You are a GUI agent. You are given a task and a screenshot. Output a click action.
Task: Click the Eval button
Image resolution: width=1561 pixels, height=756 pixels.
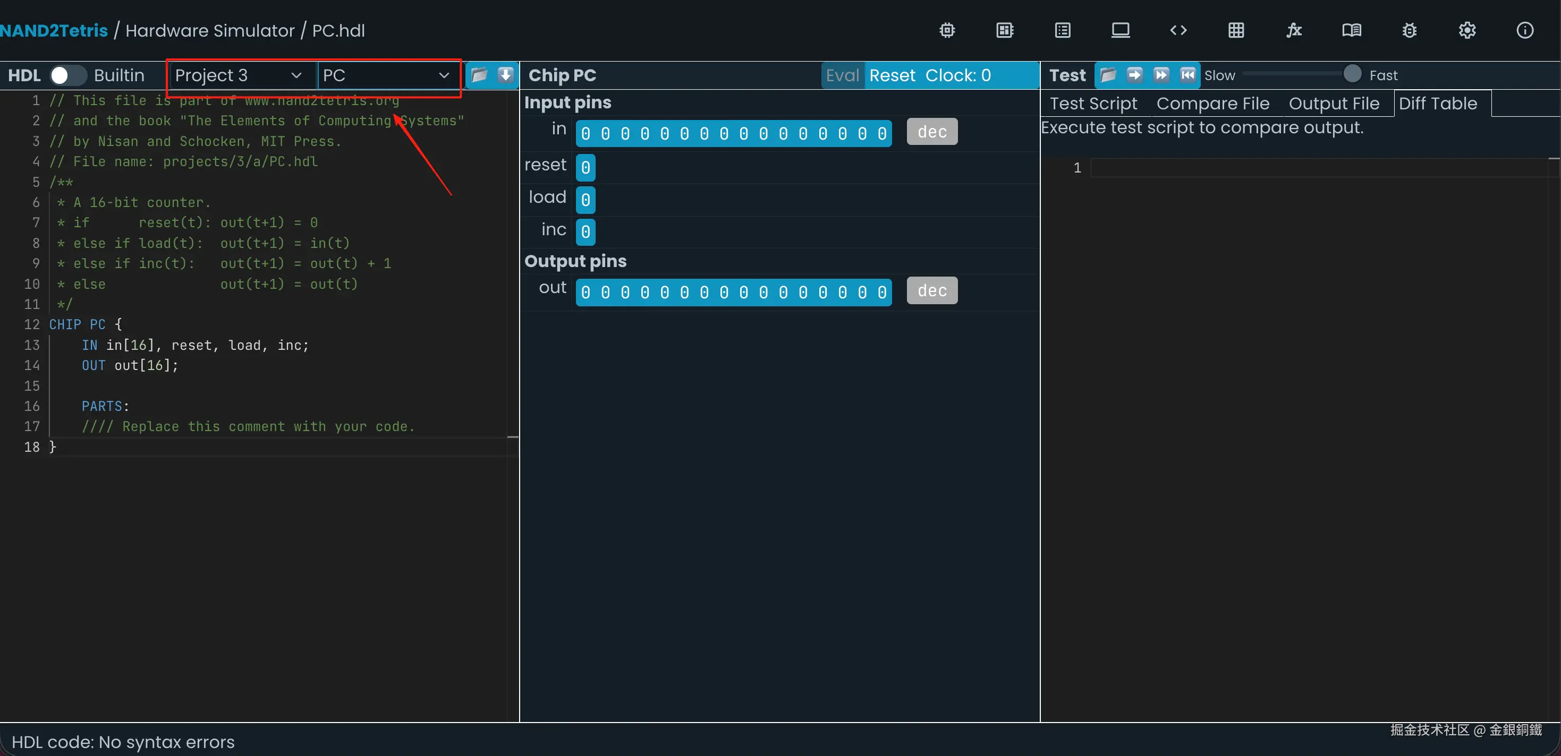[842, 75]
